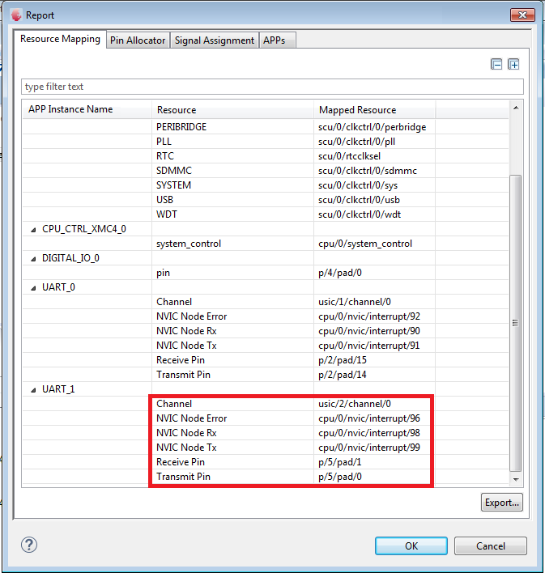This screenshot has height=573, width=545.
Task: Click the scrollbar down arrow
Action: (x=516, y=479)
